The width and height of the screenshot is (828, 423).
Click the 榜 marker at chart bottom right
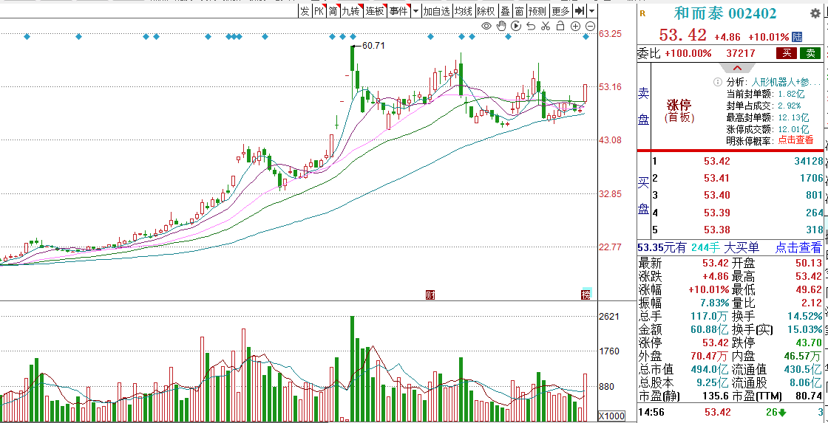[585, 295]
